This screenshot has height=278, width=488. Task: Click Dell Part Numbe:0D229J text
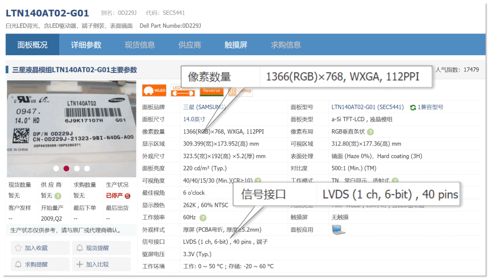coord(170,26)
